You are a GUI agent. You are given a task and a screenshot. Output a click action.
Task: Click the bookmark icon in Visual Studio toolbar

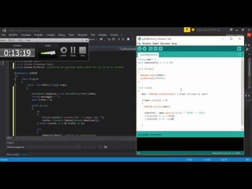point(128,39)
